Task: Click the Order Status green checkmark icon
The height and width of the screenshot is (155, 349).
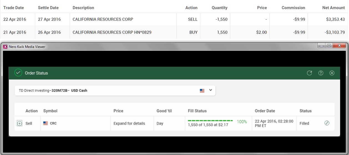Action: pos(18,73)
